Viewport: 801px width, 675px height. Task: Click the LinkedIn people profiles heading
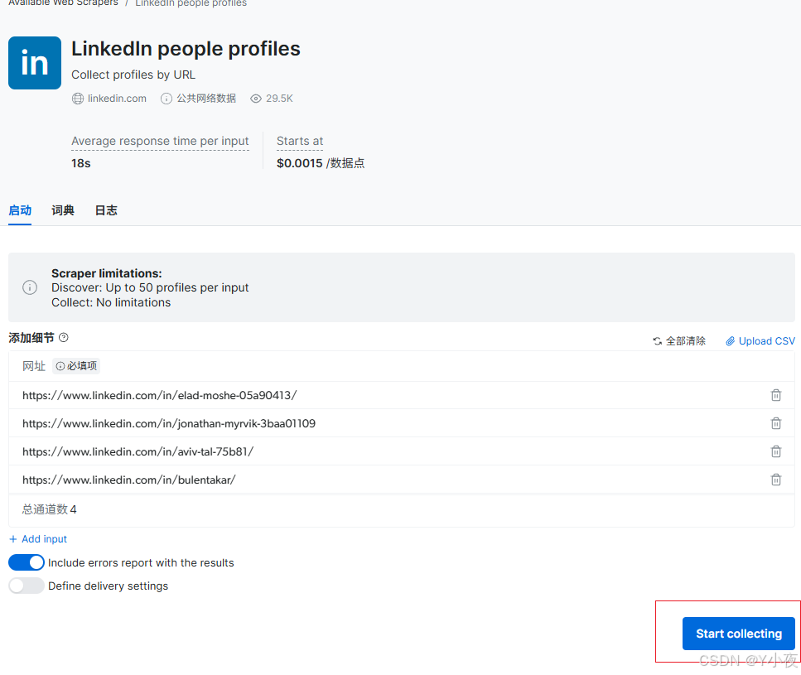tap(186, 49)
